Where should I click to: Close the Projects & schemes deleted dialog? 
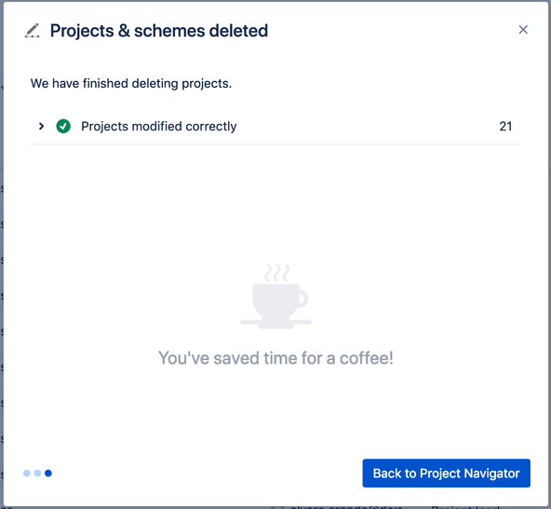(523, 30)
